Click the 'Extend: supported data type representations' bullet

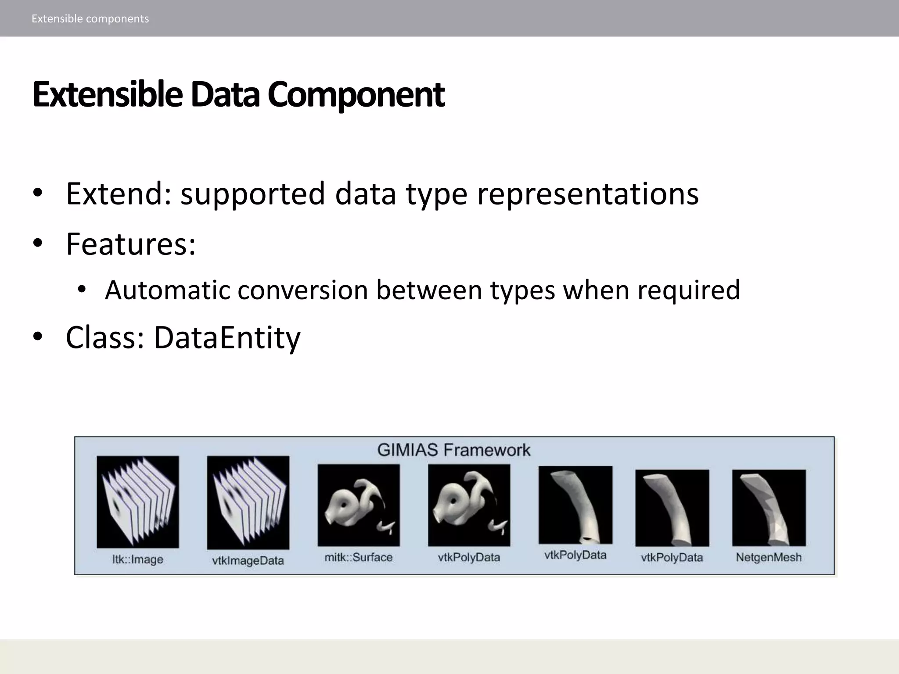[x=382, y=194]
